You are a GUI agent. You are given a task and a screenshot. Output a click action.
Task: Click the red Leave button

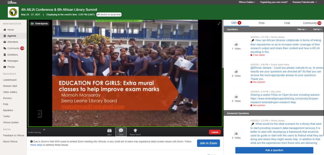coord(215,132)
